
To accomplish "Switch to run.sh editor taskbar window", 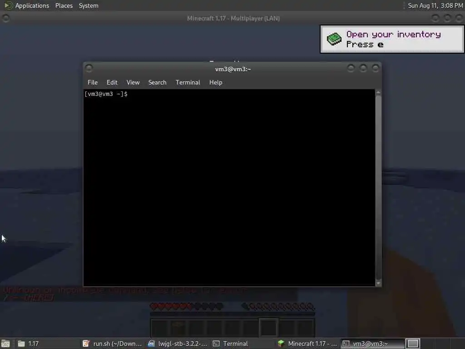I will pyautogui.click(x=113, y=344).
